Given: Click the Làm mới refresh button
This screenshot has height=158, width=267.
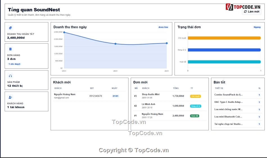Looking at the screenshot, I should tap(252, 11).
